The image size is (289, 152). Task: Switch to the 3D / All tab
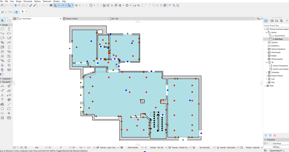tap(115, 19)
